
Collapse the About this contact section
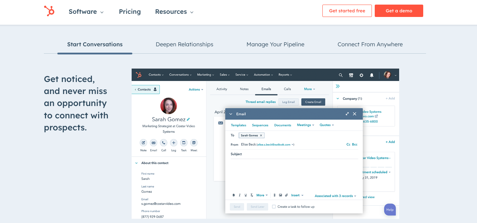(x=137, y=163)
